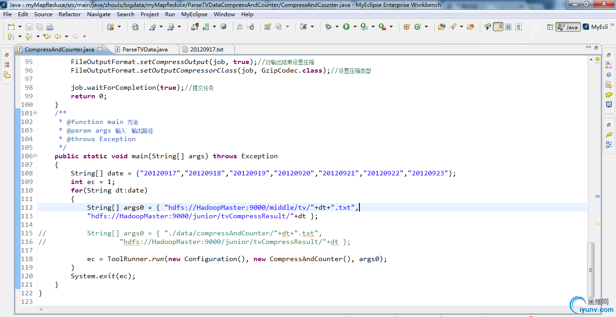Viewport: 616px width, 317px height.
Task: Click the New file wizard icon
Action: pos(11,27)
